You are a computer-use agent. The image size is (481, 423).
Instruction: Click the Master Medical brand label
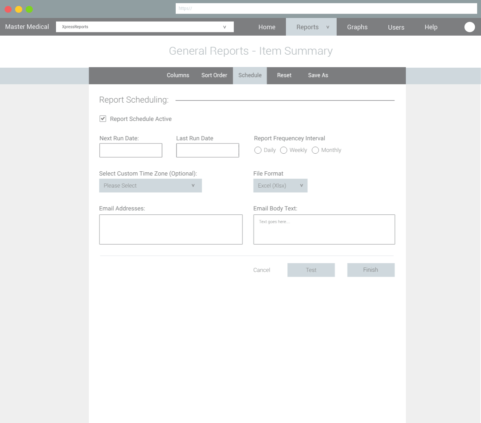click(27, 27)
